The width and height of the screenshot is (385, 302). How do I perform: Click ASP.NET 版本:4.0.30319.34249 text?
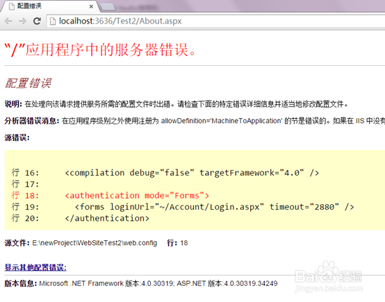coord(227,283)
